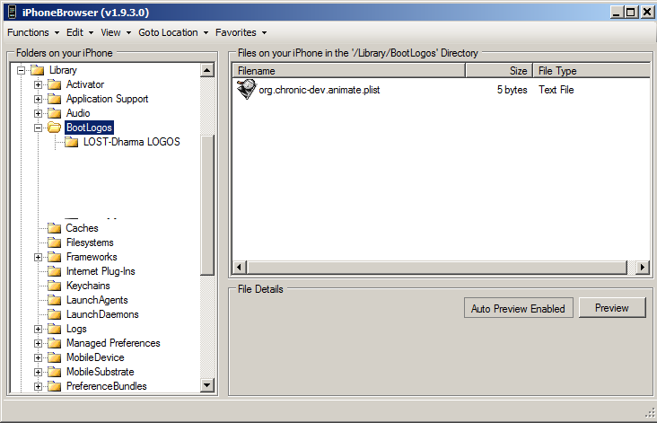Click the org.chronic-dev.animate.plist file icon
The height and width of the screenshot is (423, 657).
tap(245, 90)
